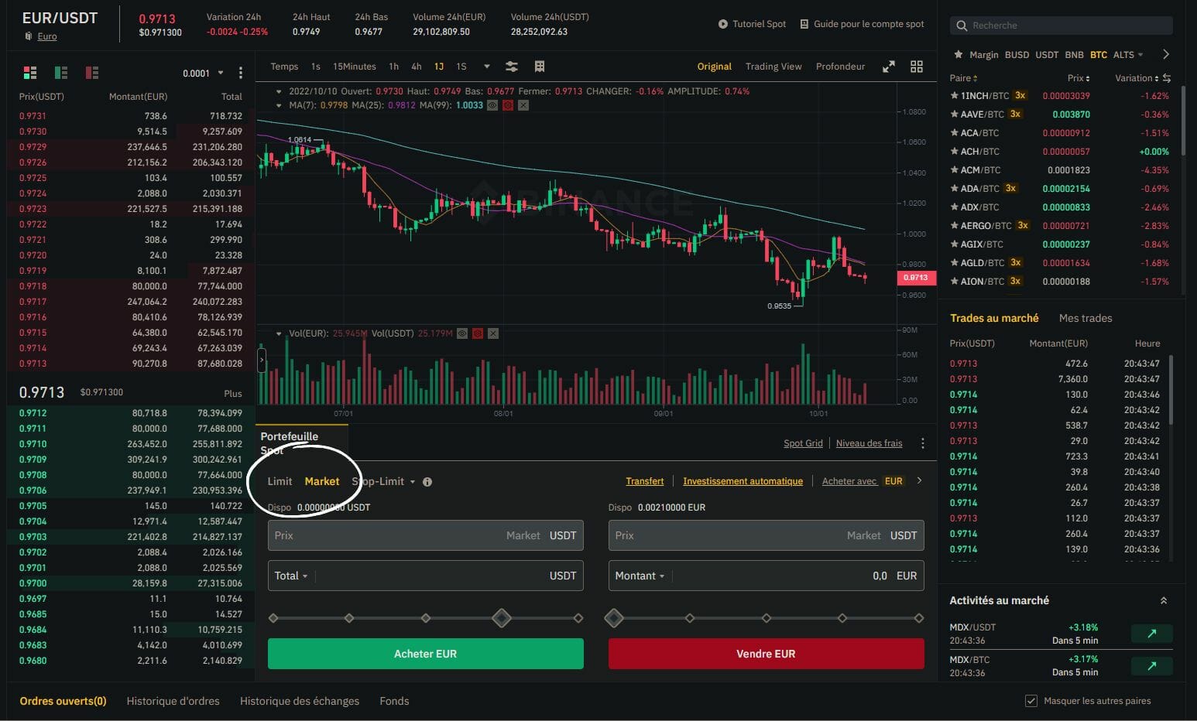Toggle favorite star for ADA/BTC
This screenshot has height=721, width=1197.
[x=954, y=189]
